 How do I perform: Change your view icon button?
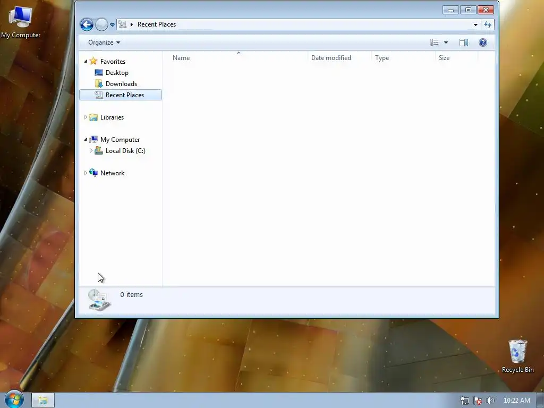[x=435, y=42]
